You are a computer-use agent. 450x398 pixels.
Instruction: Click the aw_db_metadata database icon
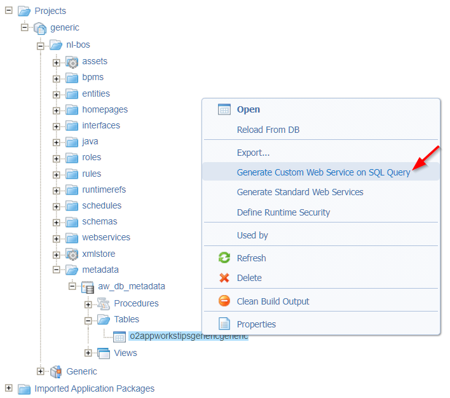(88, 287)
